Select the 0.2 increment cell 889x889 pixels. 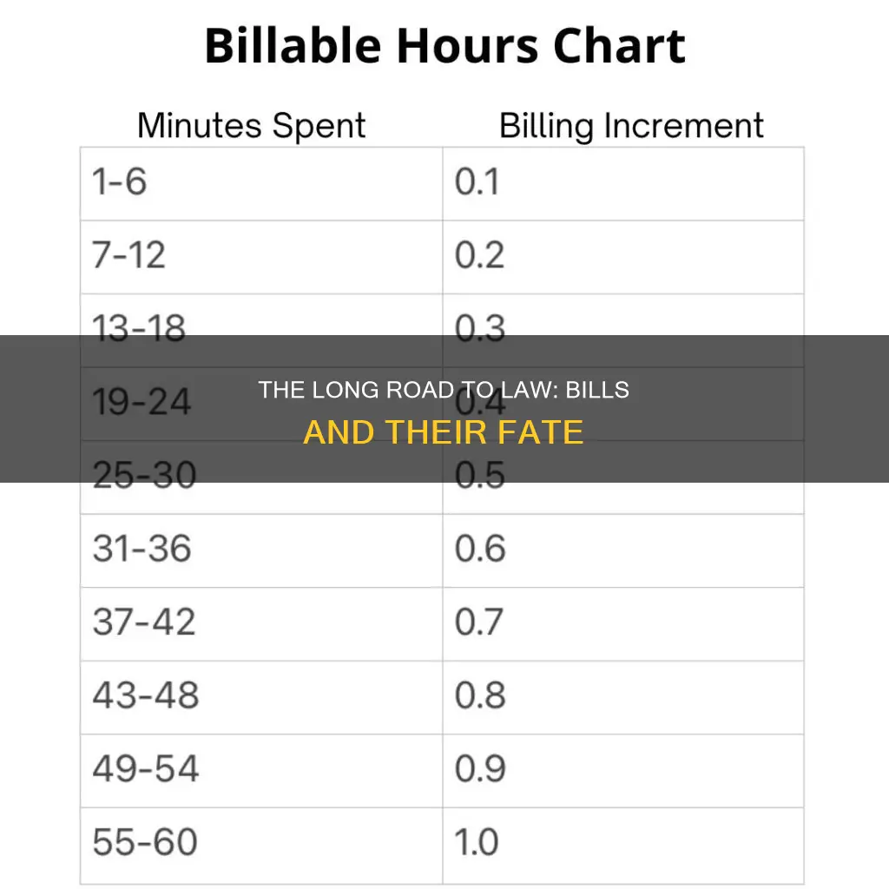[x=623, y=257]
